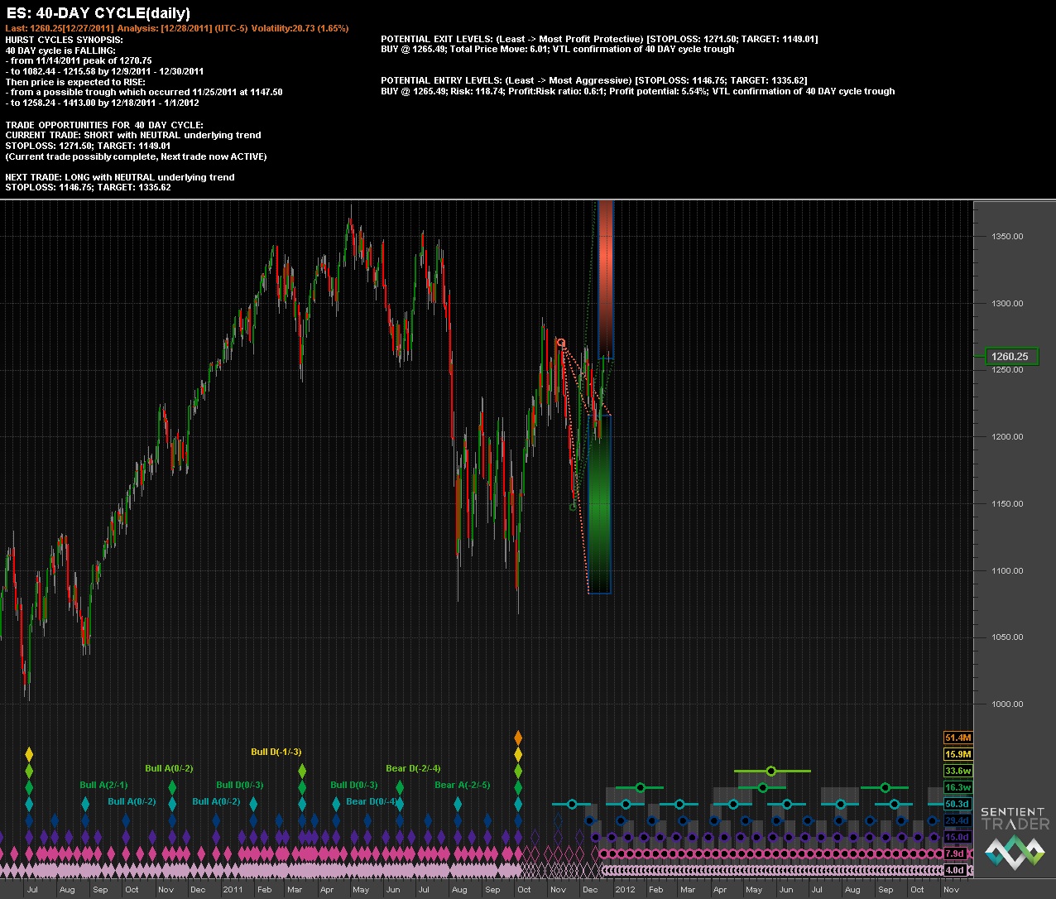This screenshot has height=899, width=1056.
Task: Select the 7.9d cycle label
Action: pyautogui.click(x=955, y=853)
